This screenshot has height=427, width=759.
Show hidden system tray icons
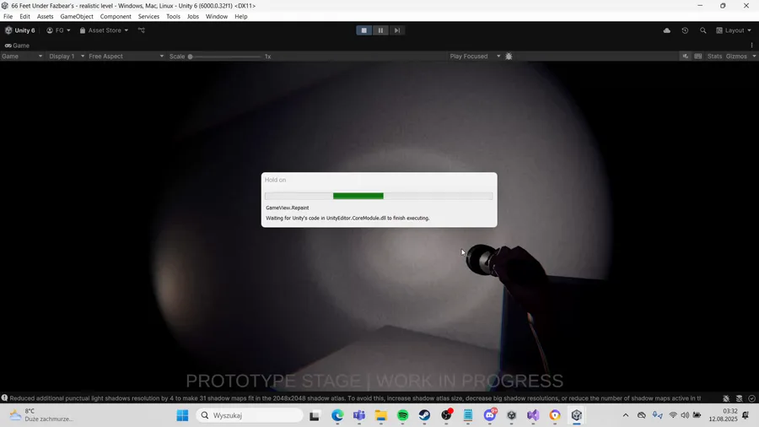626,415
